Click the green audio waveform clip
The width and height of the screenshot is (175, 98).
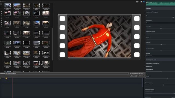pos(161,4)
